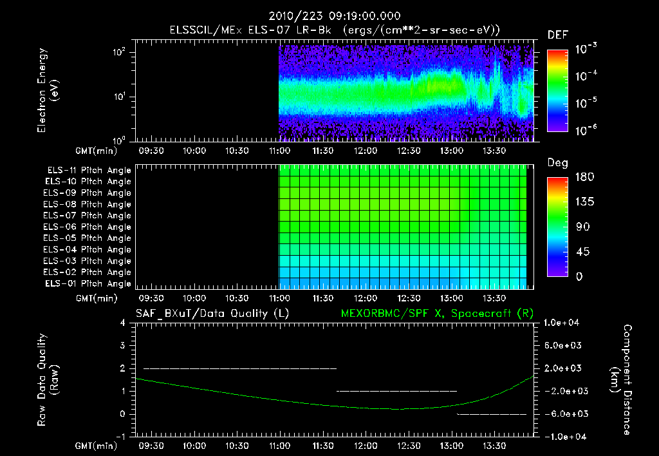Click GMT(min) label under the spectrogram
Image resolution: width=659 pixels, height=456 pixels.
click(97, 151)
